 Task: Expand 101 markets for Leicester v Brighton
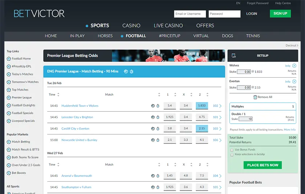[217, 117]
